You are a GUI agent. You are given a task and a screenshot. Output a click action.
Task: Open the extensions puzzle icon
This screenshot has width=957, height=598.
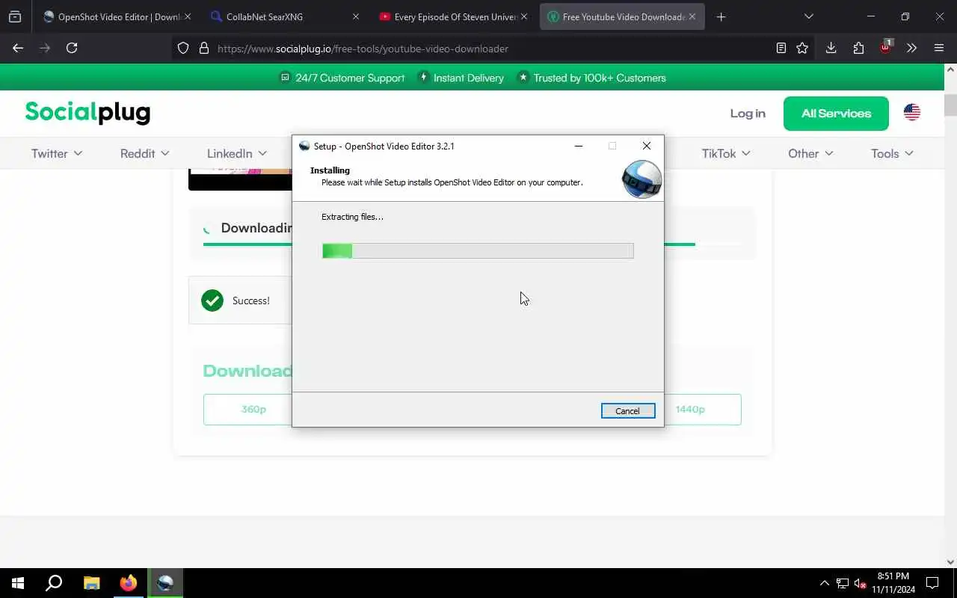click(858, 48)
